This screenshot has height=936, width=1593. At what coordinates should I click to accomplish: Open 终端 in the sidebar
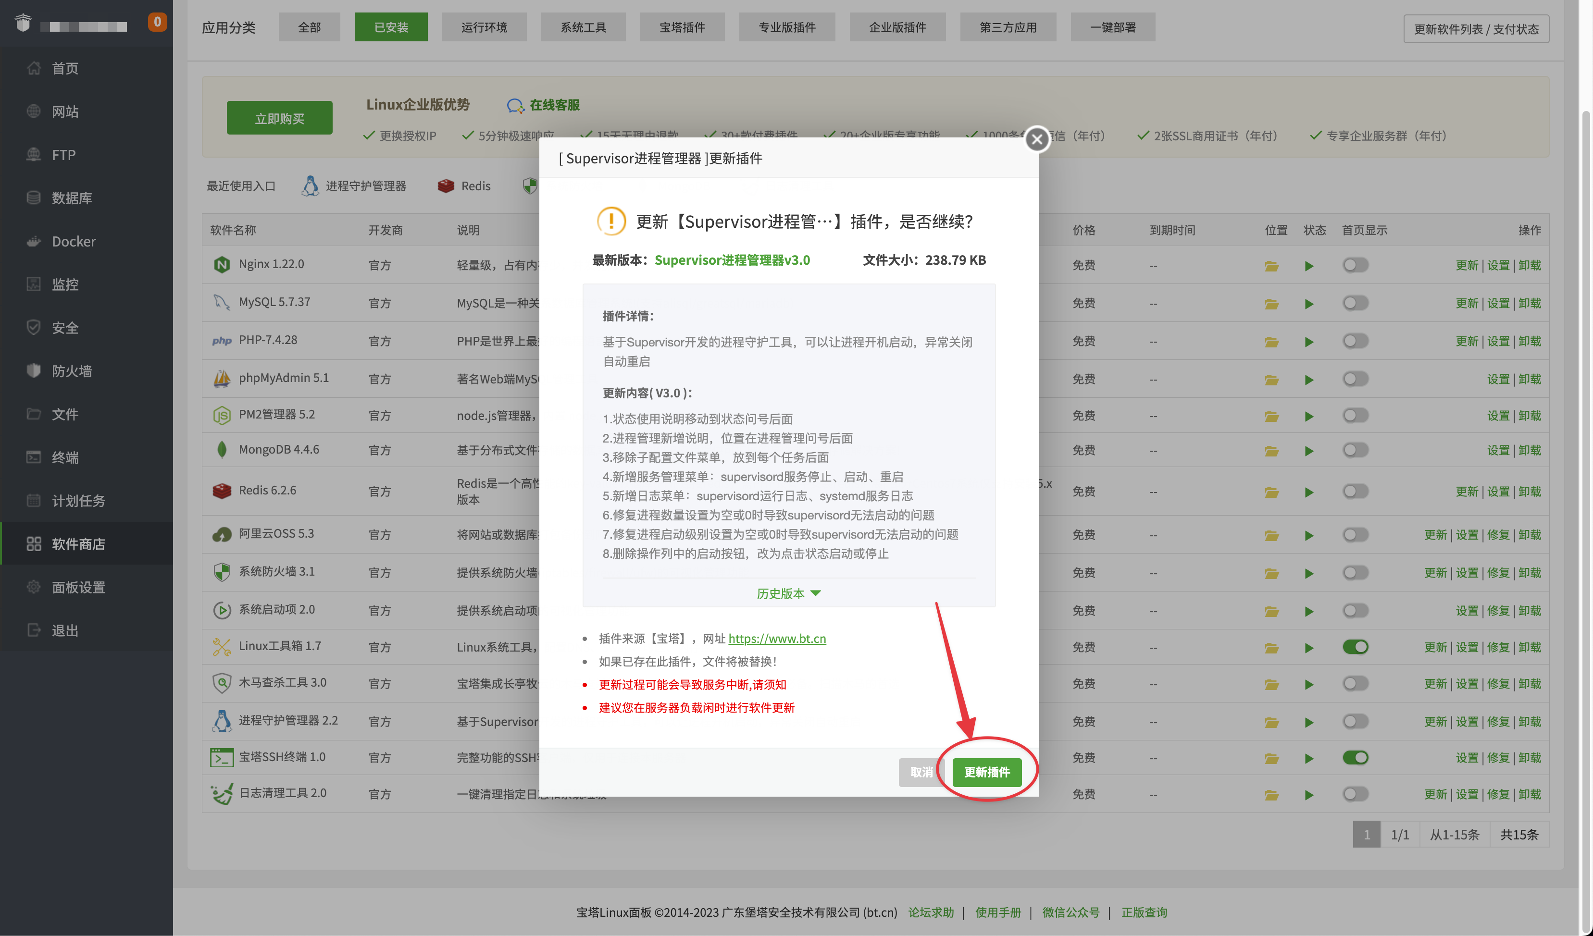[87, 457]
